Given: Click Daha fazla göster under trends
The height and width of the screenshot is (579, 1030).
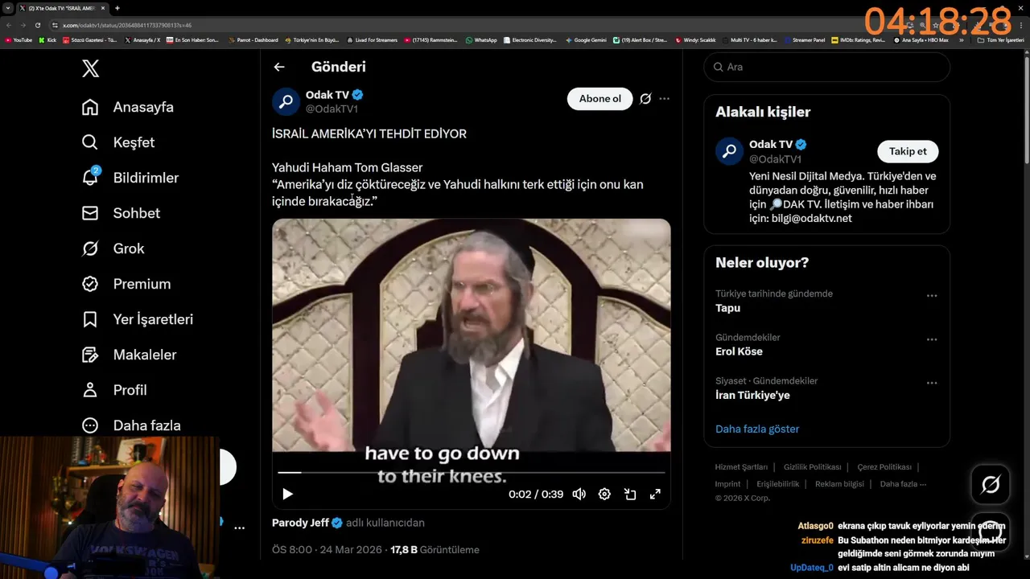Looking at the screenshot, I should (757, 429).
